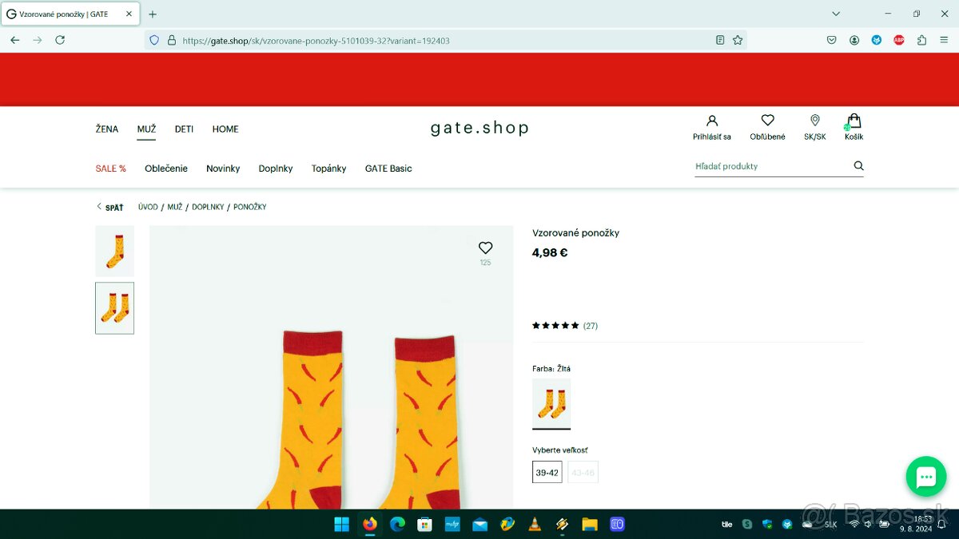959x539 pixels.
Task: Open the green chat support bubble
Action: pyautogui.click(x=925, y=477)
